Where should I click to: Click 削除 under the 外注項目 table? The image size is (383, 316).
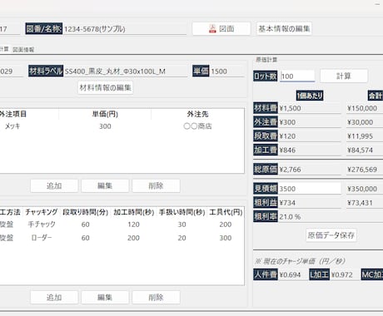click(x=156, y=185)
